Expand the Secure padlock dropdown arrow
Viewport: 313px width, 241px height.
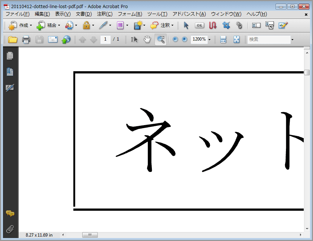93,25
